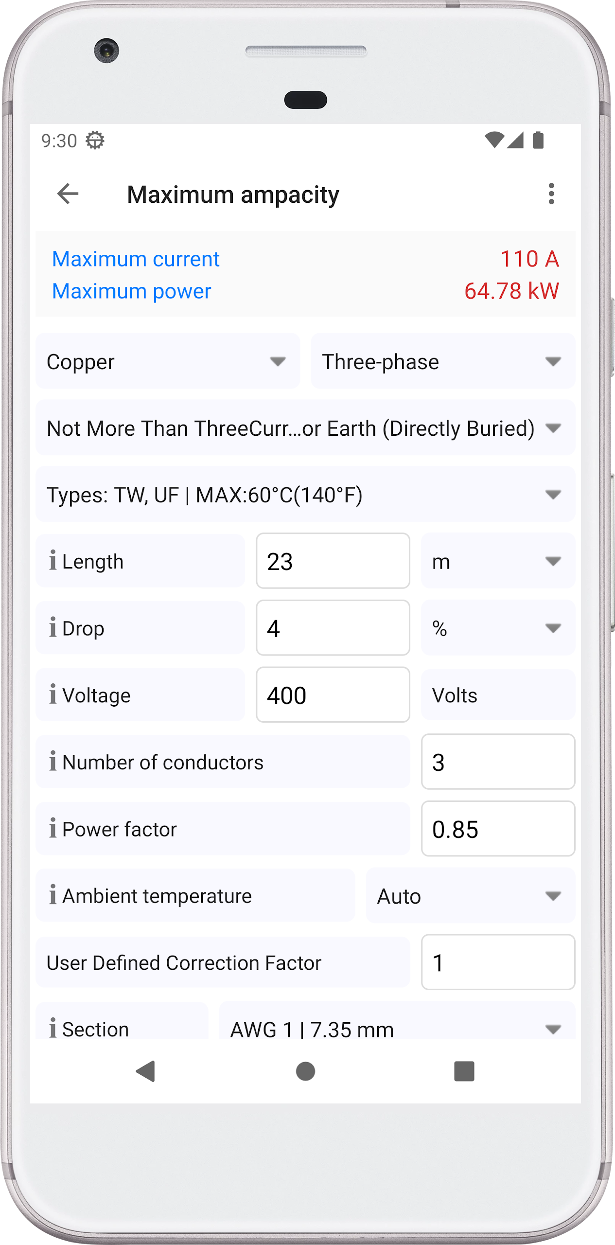Open the Types TW, UF insulation dropdown

tap(305, 495)
